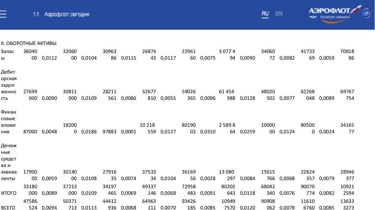The image size is (375, 210).
Task: Click the Aeroflot logo
Action: (330, 14)
